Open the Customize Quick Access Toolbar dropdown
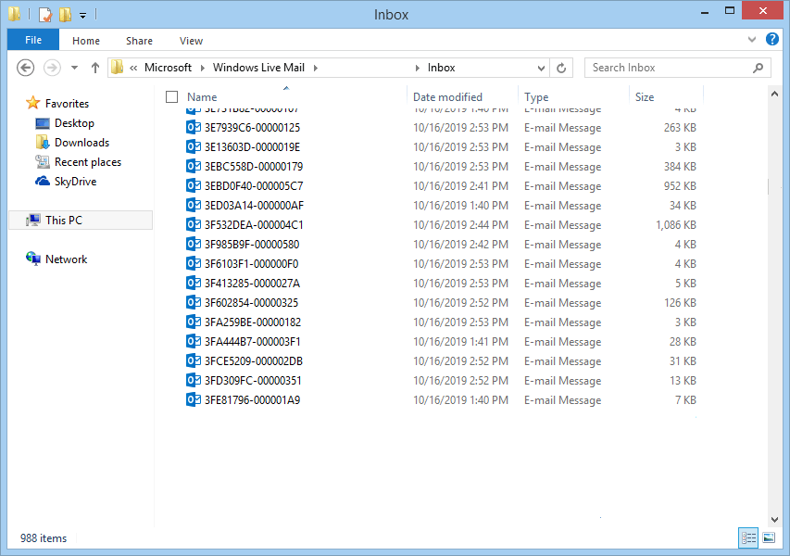Image resolution: width=790 pixels, height=556 pixels. tap(82, 16)
